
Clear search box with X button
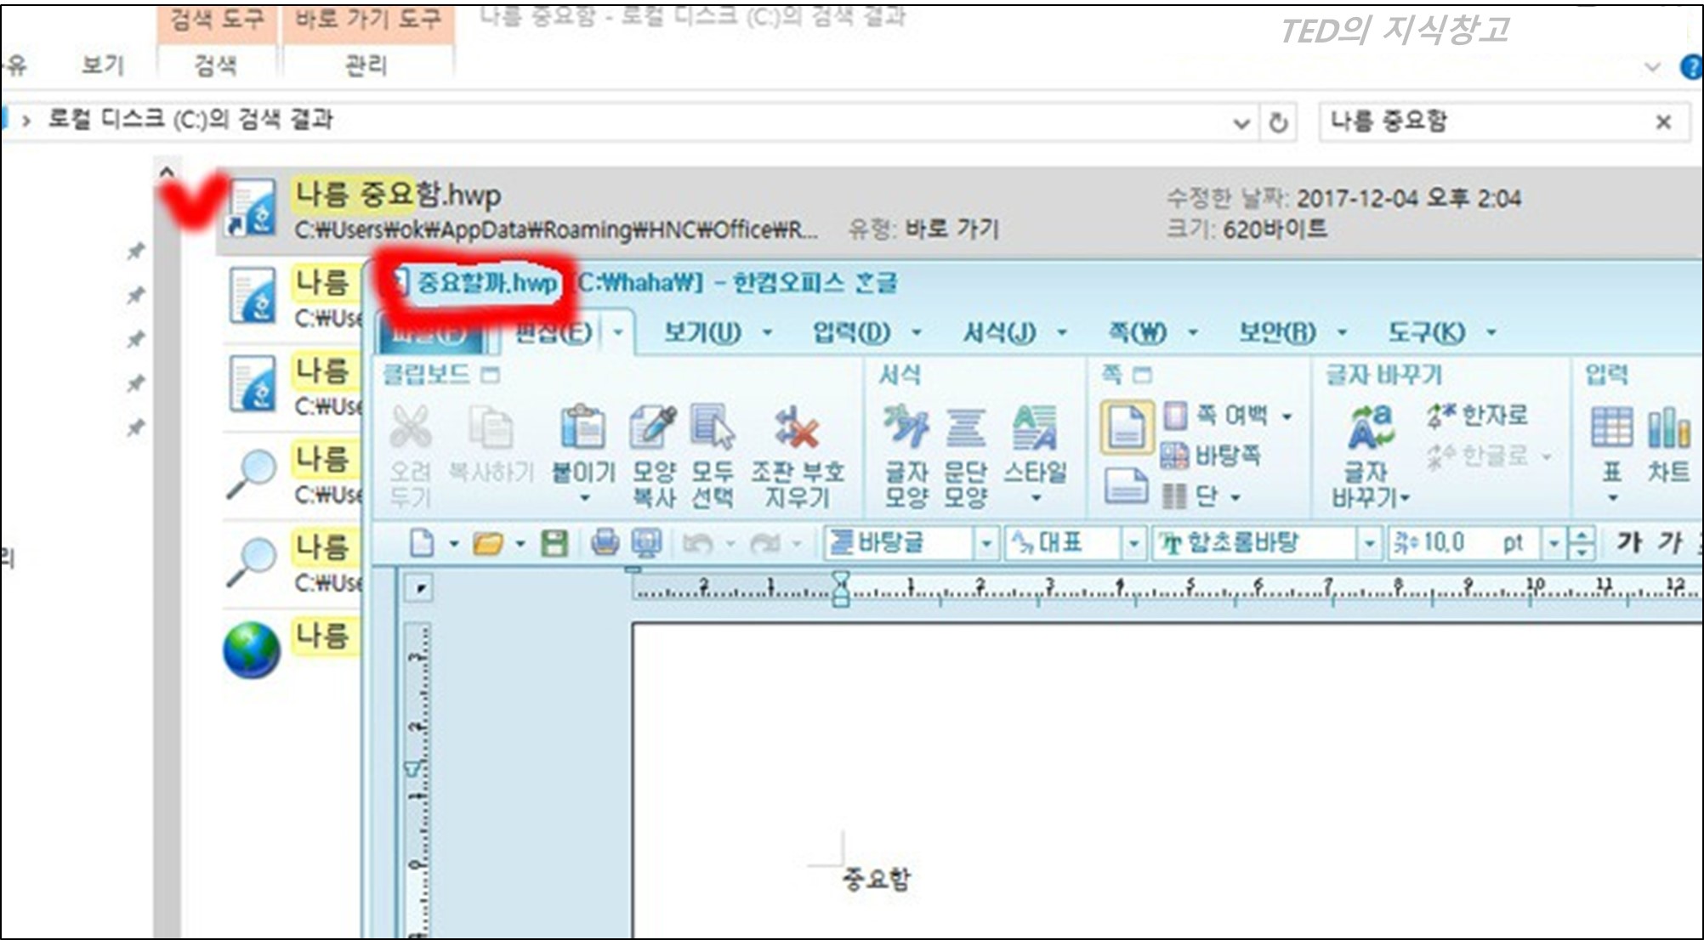pyautogui.click(x=1663, y=122)
